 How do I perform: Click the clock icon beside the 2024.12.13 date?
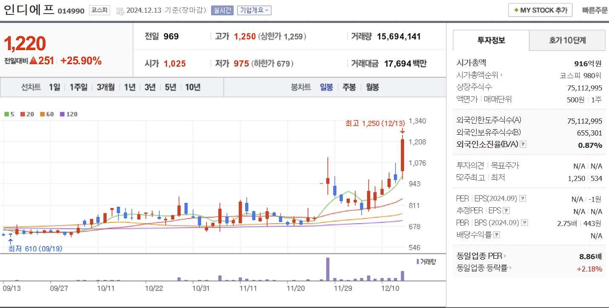point(121,10)
